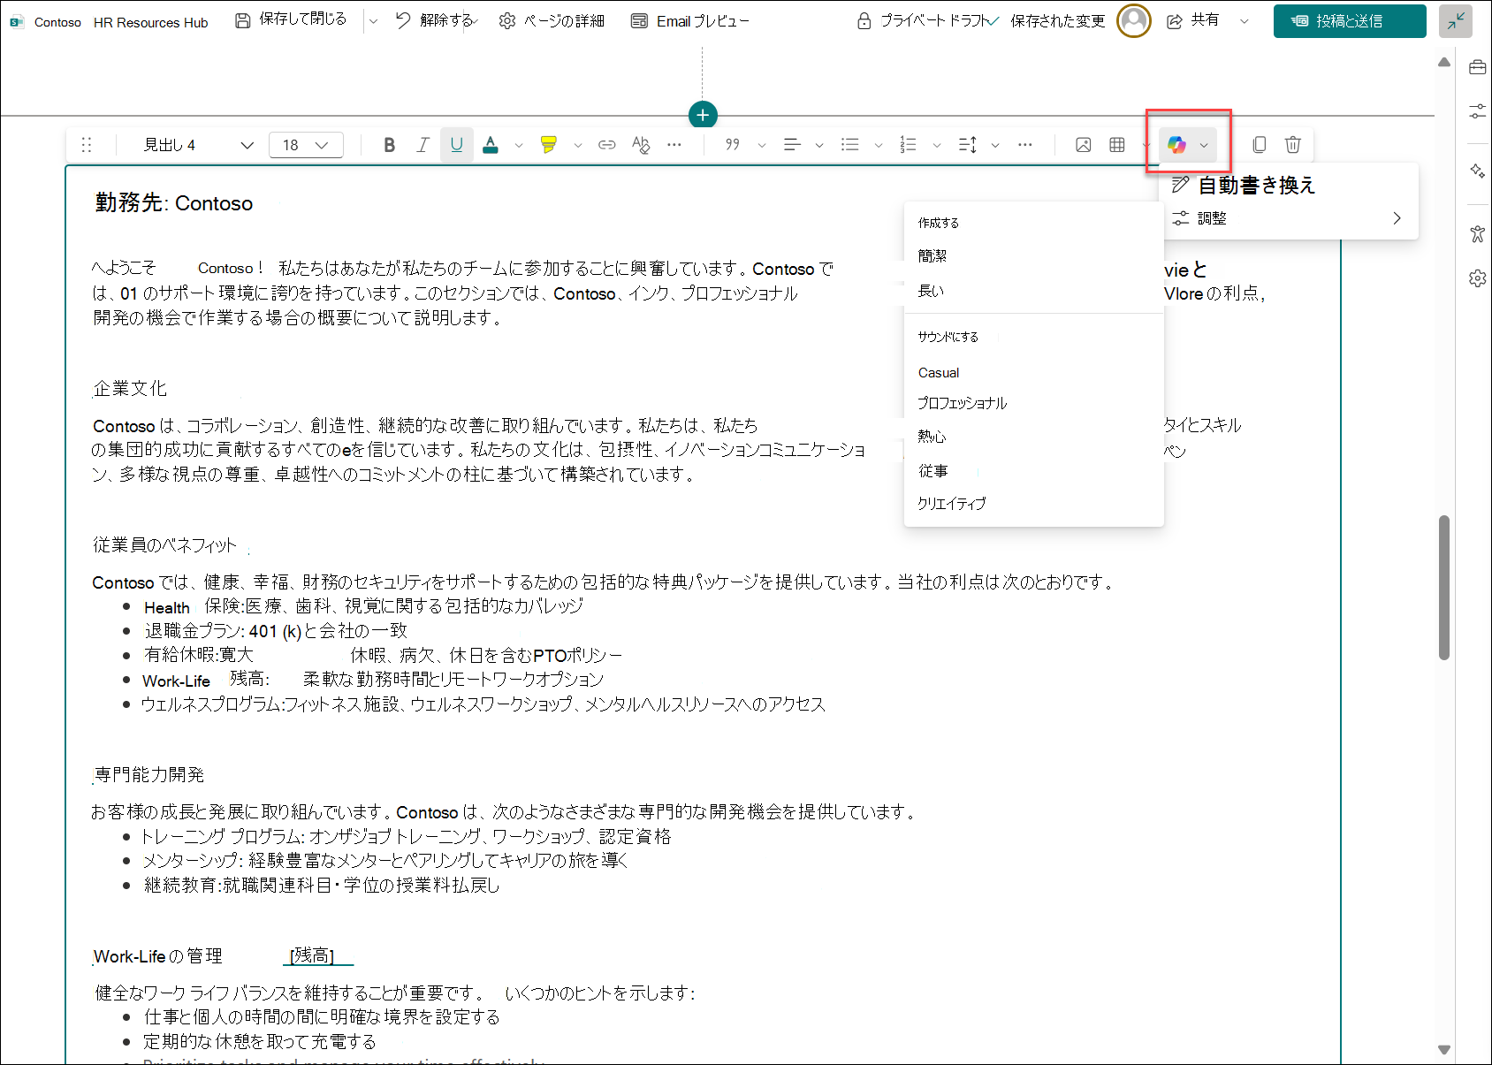Click the add section plus button

[x=703, y=115]
